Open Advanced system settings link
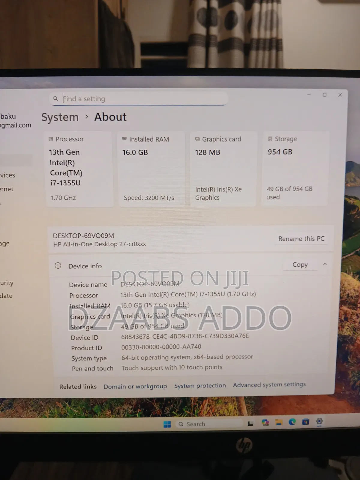The height and width of the screenshot is (480, 360). click(x=269, y=385)
